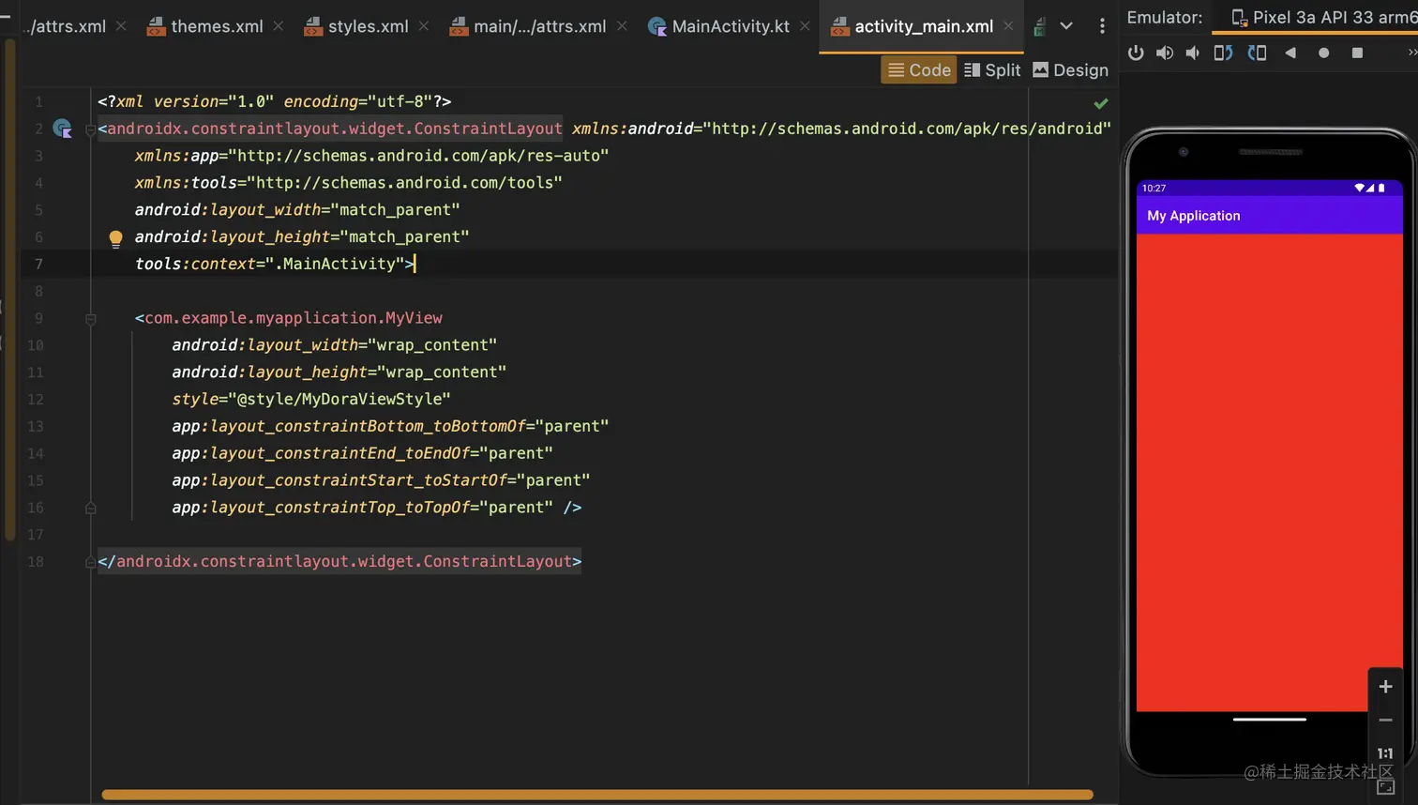1418x805 pixels.
Task: Click fold marker at closing tag line 18
Action: point(91,562)
